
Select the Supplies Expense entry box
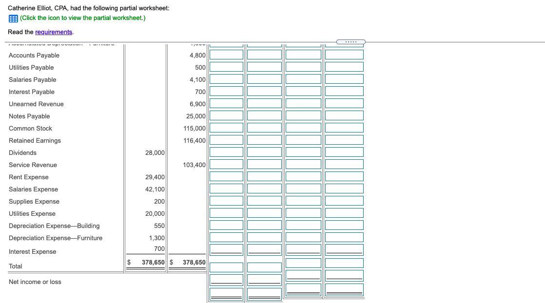pos(226,200)
